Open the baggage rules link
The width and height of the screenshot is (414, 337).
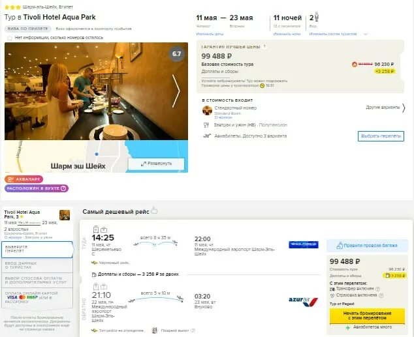point(367,246)
